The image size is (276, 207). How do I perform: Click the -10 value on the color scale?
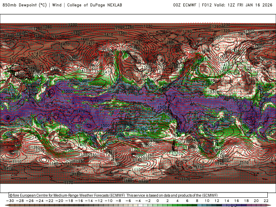tap(109, 201)
